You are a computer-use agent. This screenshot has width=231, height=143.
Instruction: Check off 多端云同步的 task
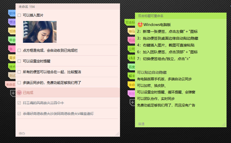[19, 83]
